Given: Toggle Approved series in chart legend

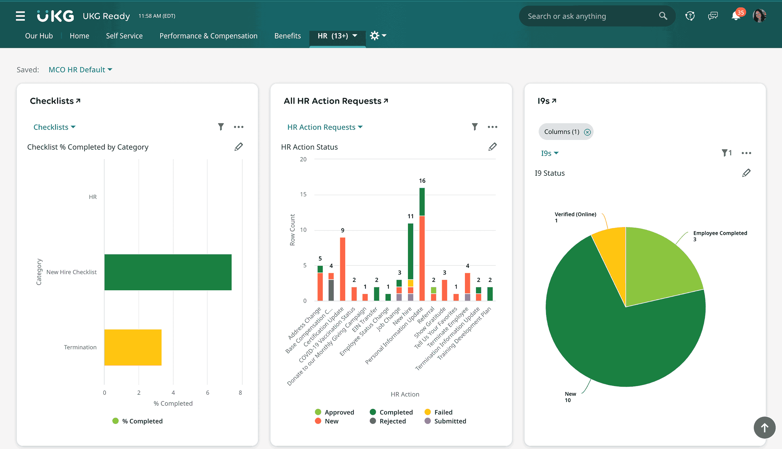Looking at the screenshot, I should (x=335, y=412).
